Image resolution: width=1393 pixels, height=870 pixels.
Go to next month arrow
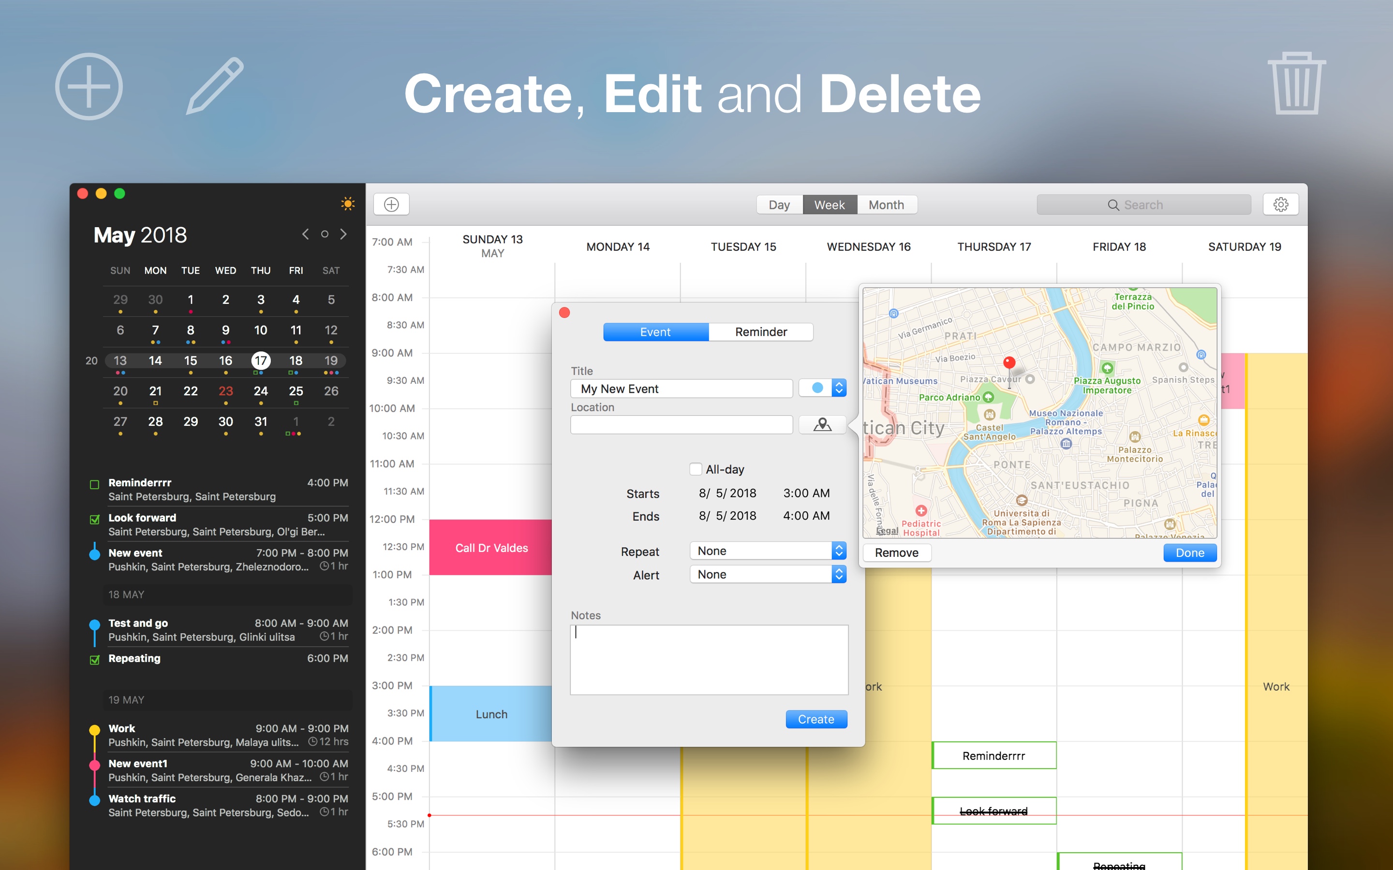point(343,234)
